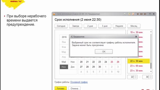Select the Неделя deadline button
160x90 pixels.
click(x=119, y=26)
